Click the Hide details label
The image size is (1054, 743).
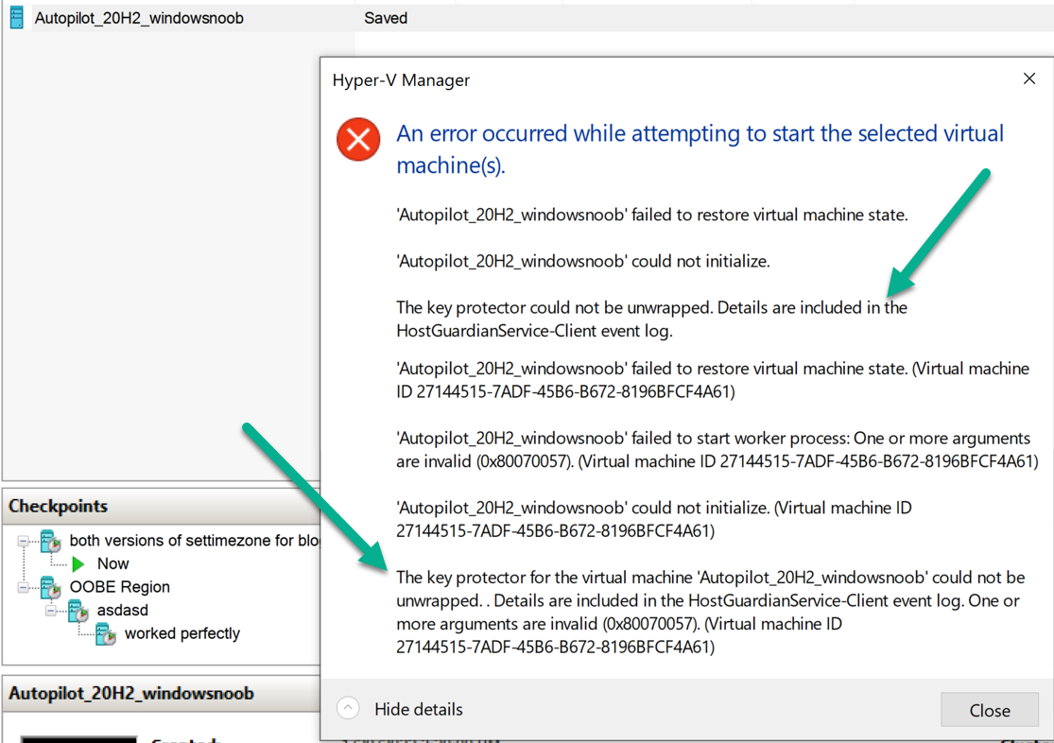click(418, 709)
